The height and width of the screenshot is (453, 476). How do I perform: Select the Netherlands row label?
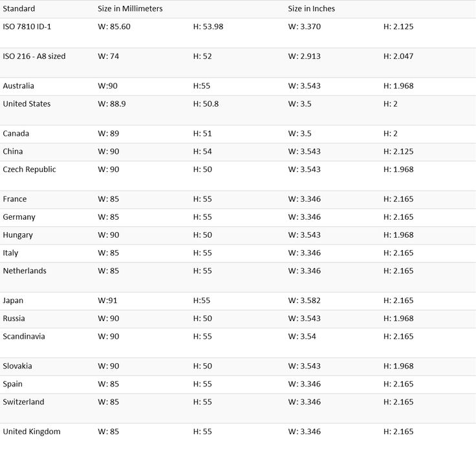(x=25, y=271)
